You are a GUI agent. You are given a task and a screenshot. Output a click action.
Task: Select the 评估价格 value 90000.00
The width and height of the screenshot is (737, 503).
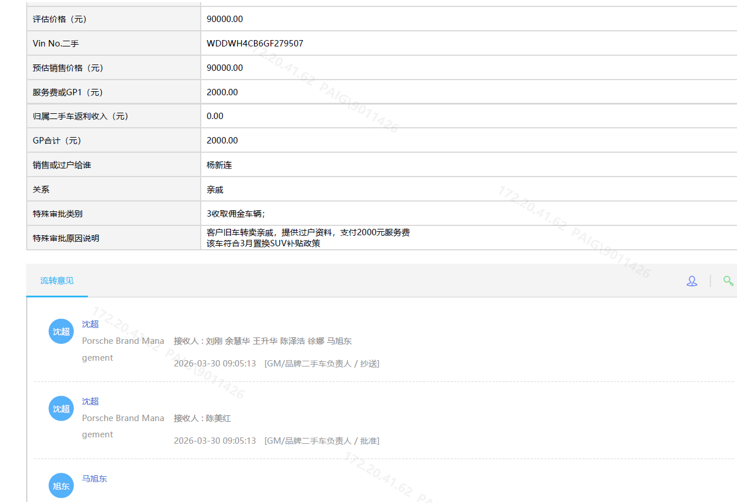coord(225,19)
